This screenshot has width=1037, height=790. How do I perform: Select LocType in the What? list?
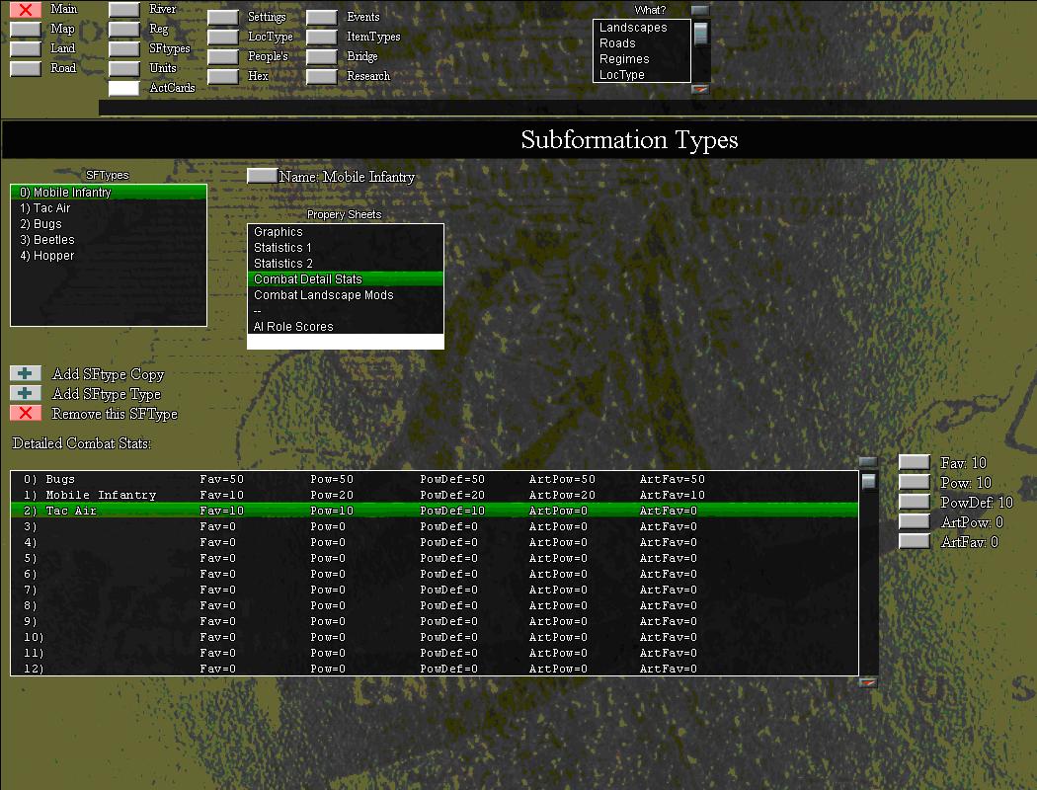tap(642, 75)
